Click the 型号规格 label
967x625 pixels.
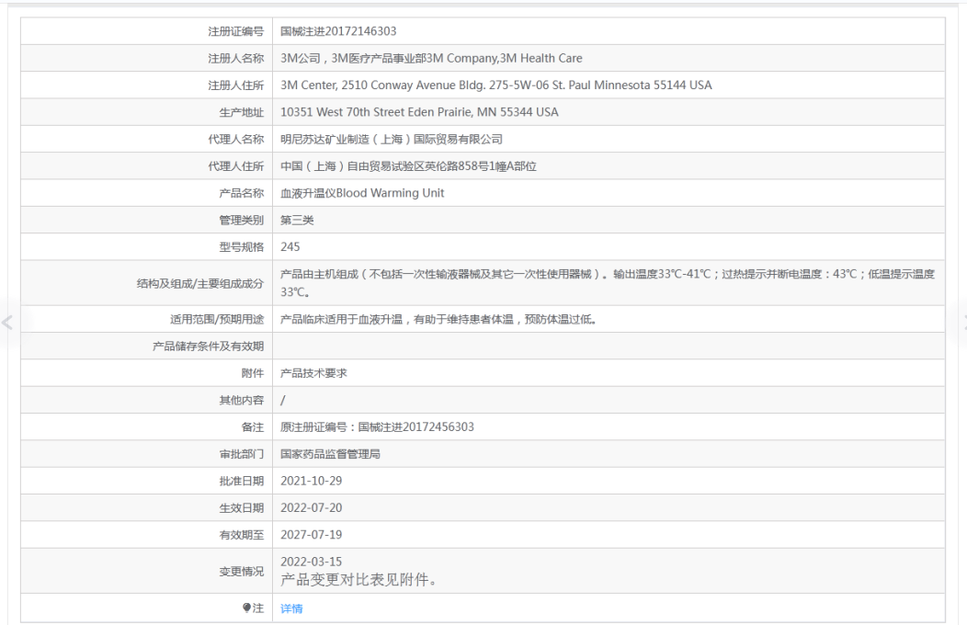tap(241, 247)
